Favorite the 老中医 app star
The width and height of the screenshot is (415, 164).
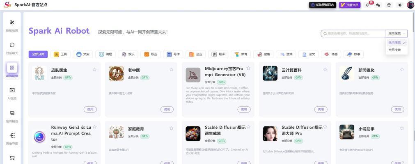(171, 70)
